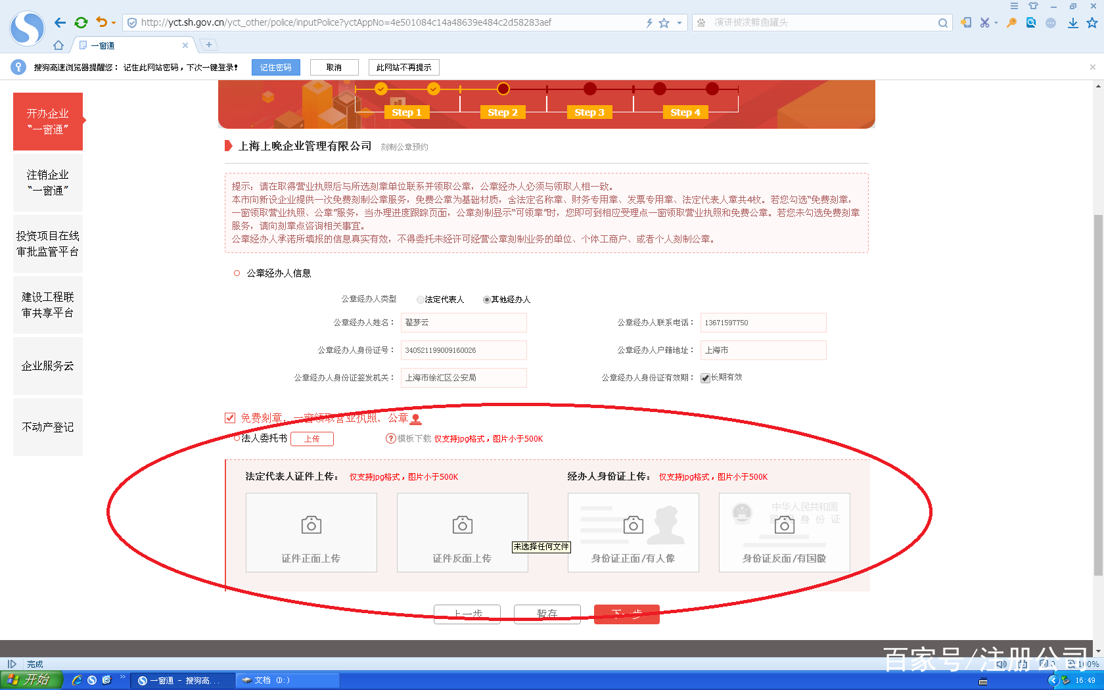Click inside the 公章经办人姓名 input field
Viewport: 1104px width, 690px height.
pos(463,322)
